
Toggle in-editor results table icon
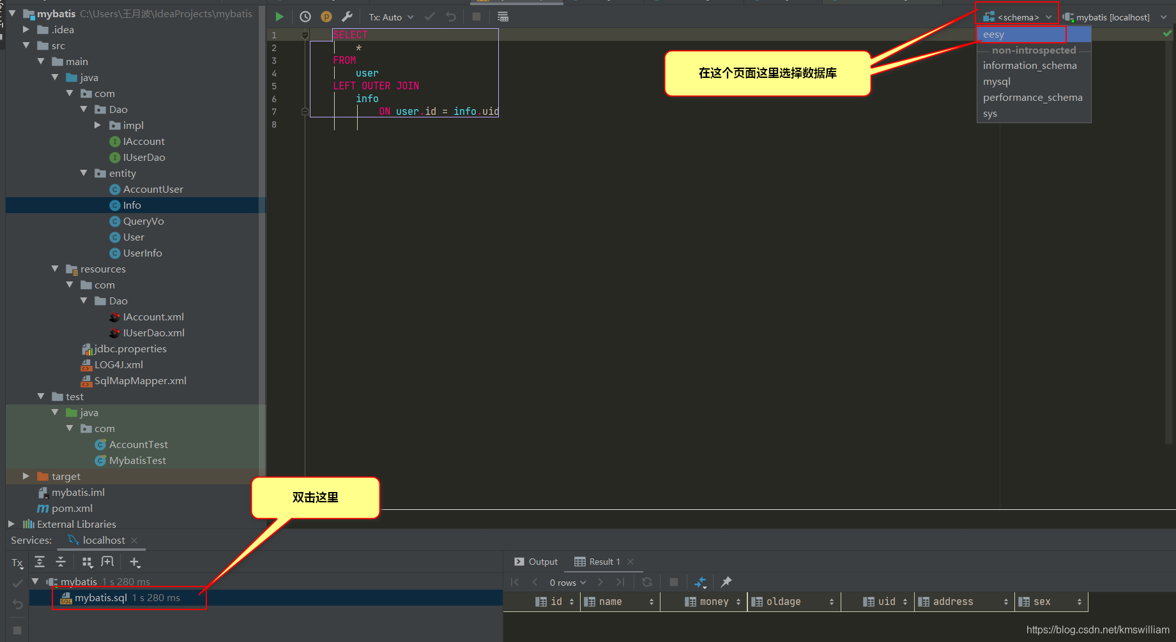[x=503, y=17]
